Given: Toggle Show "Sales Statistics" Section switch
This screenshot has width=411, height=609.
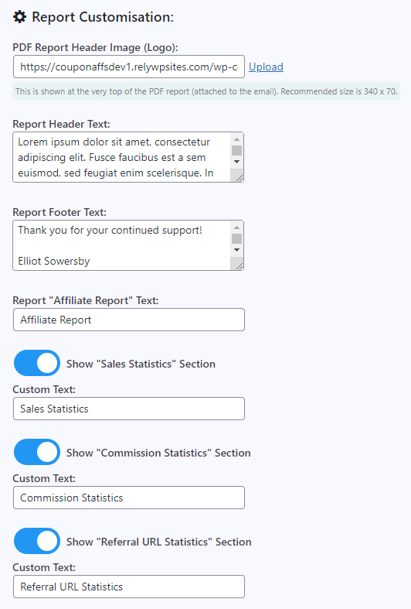Looking at the screenshot, I should pos(37,363).
